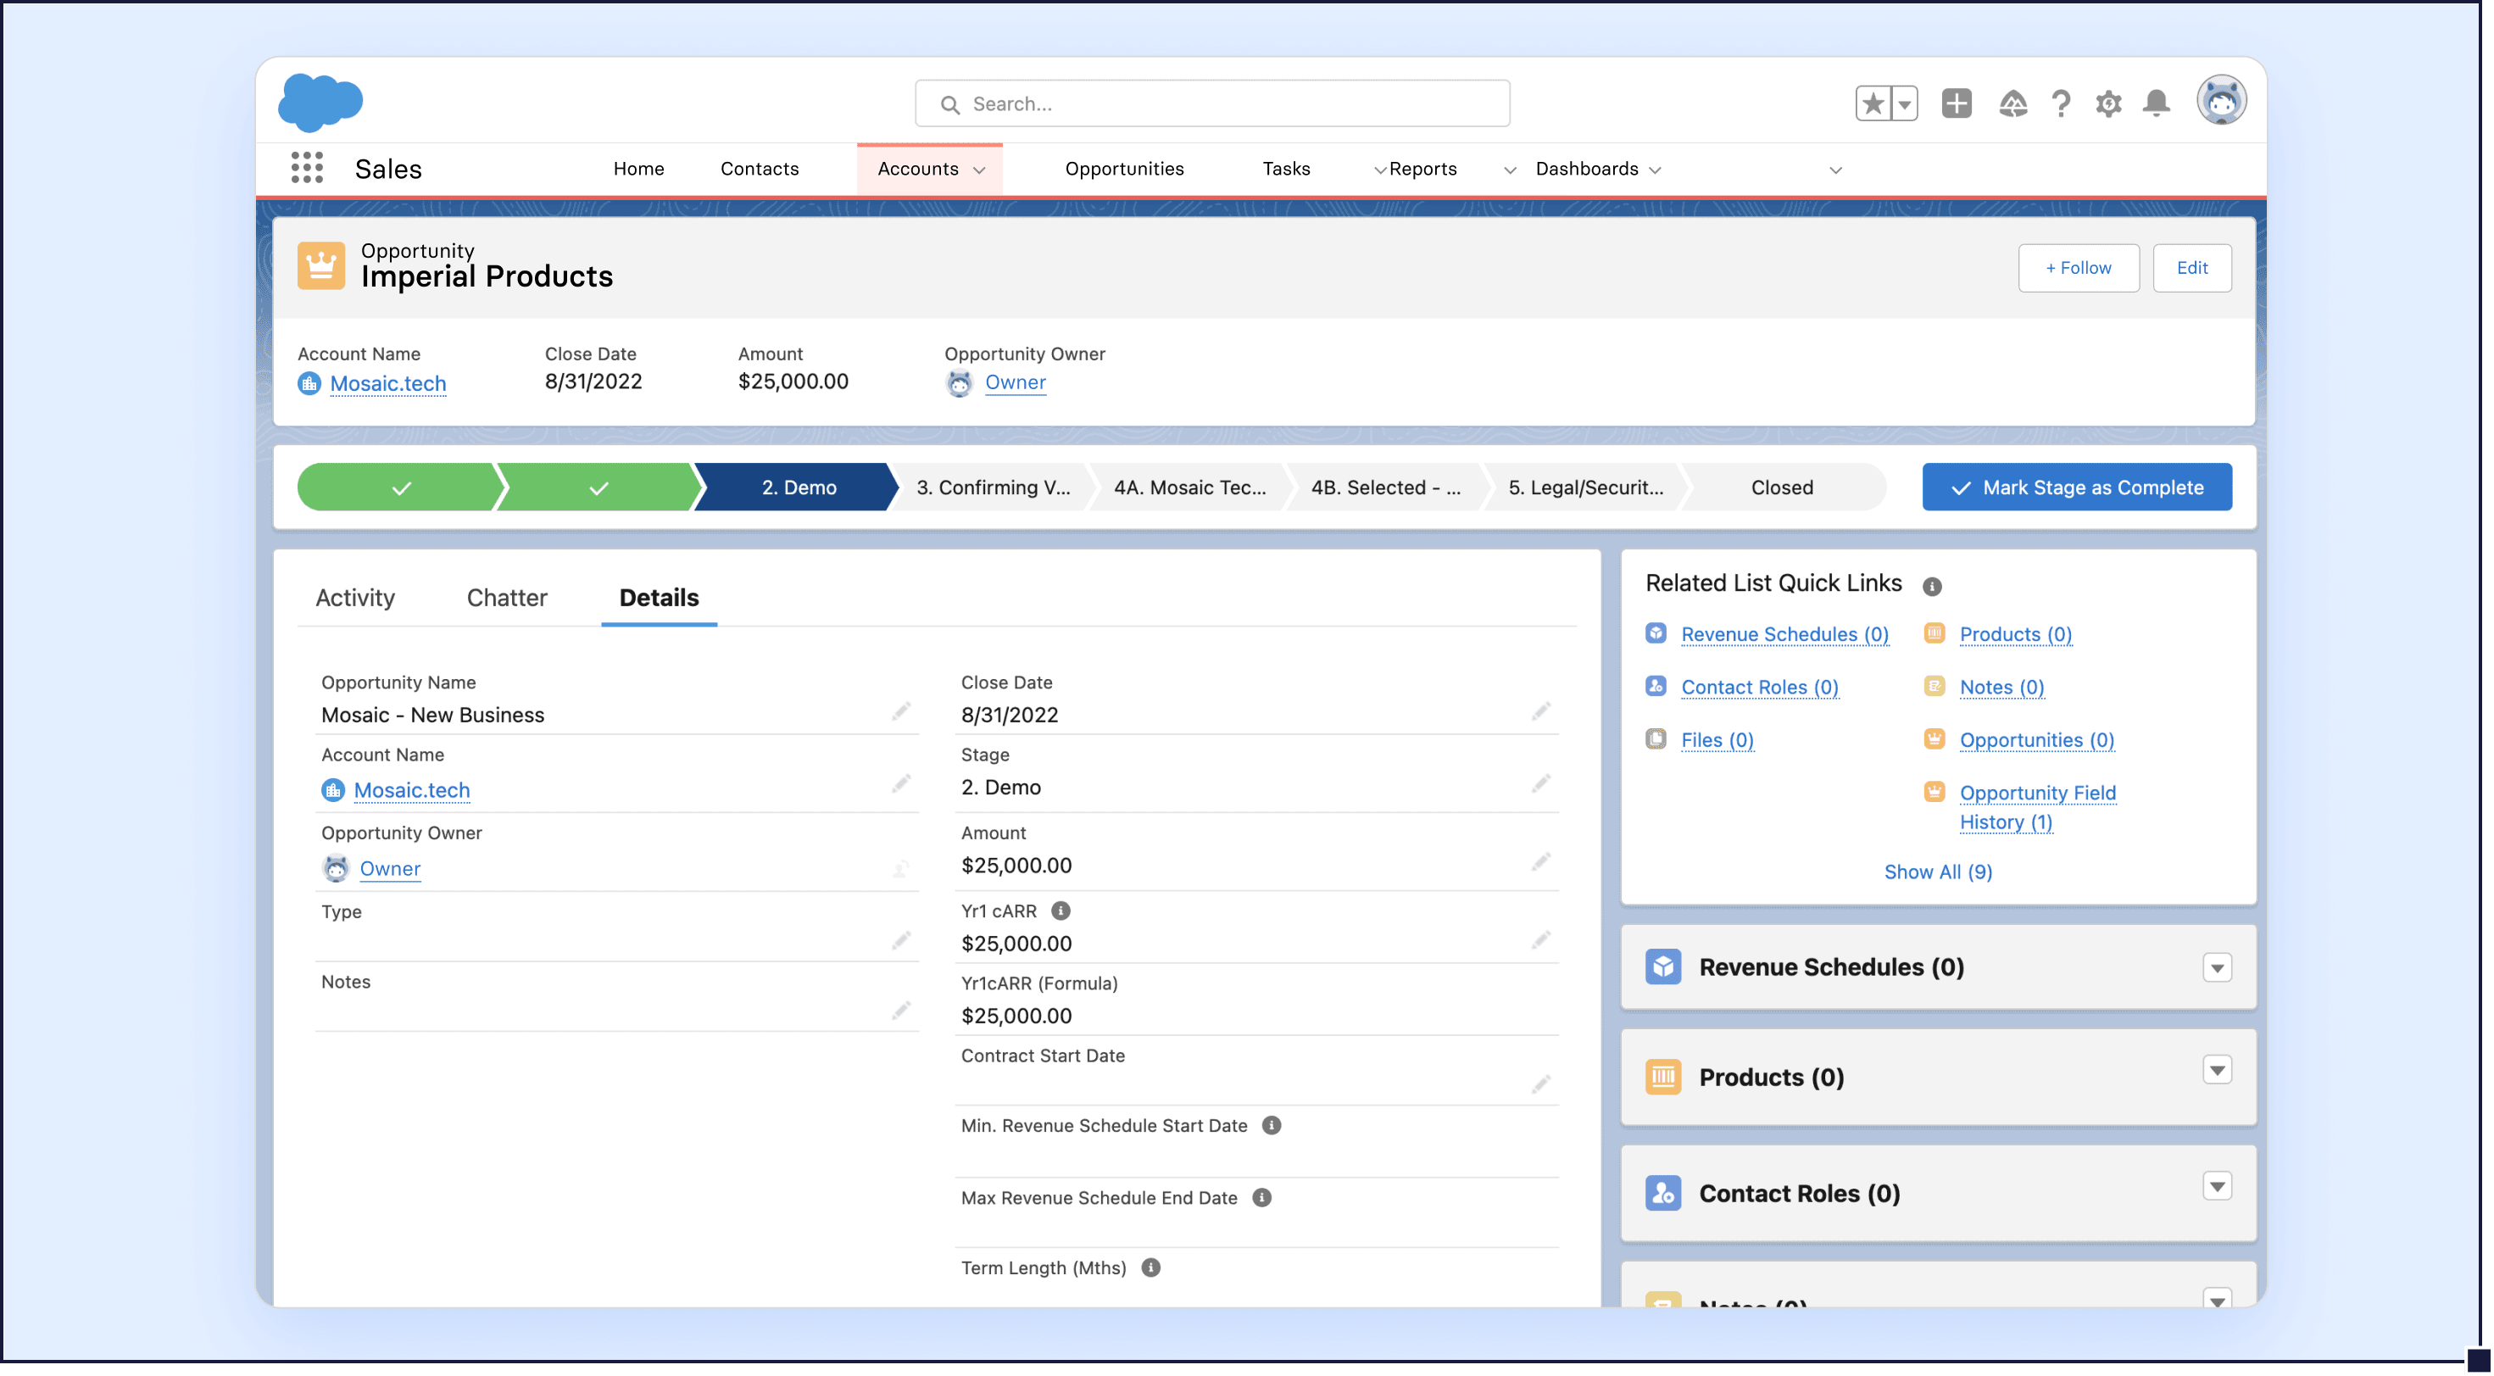Click the Favorites star icon
The width and height of the screenshot is (2494, 1376).
(x=1873, y=103)
